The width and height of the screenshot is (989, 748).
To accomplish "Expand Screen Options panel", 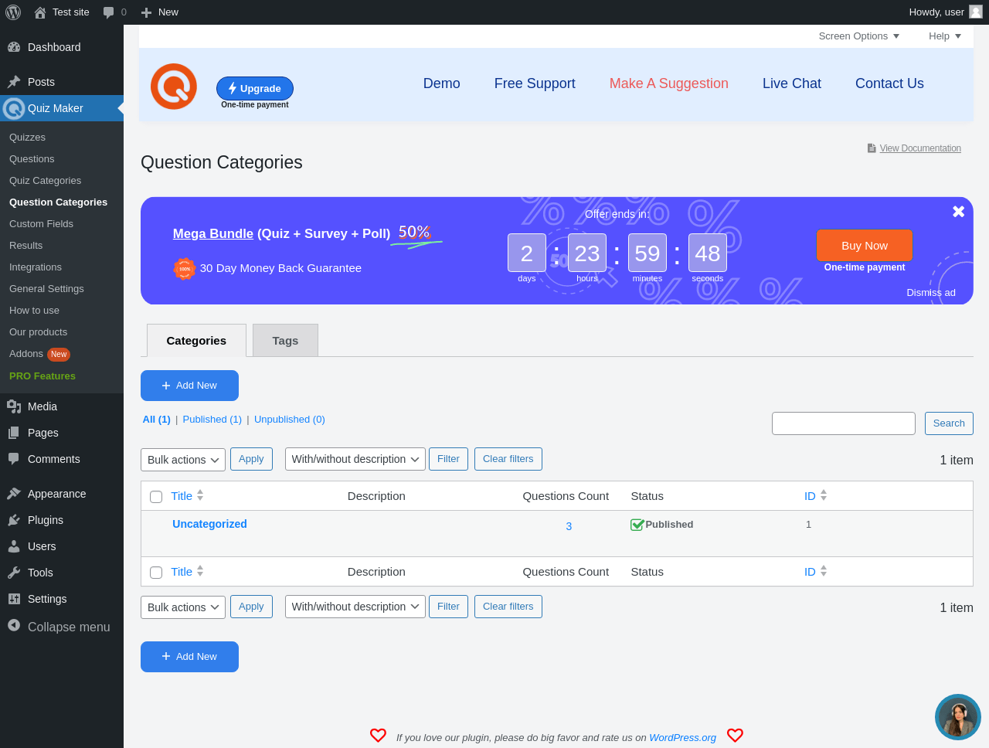I will pos(859,36).
